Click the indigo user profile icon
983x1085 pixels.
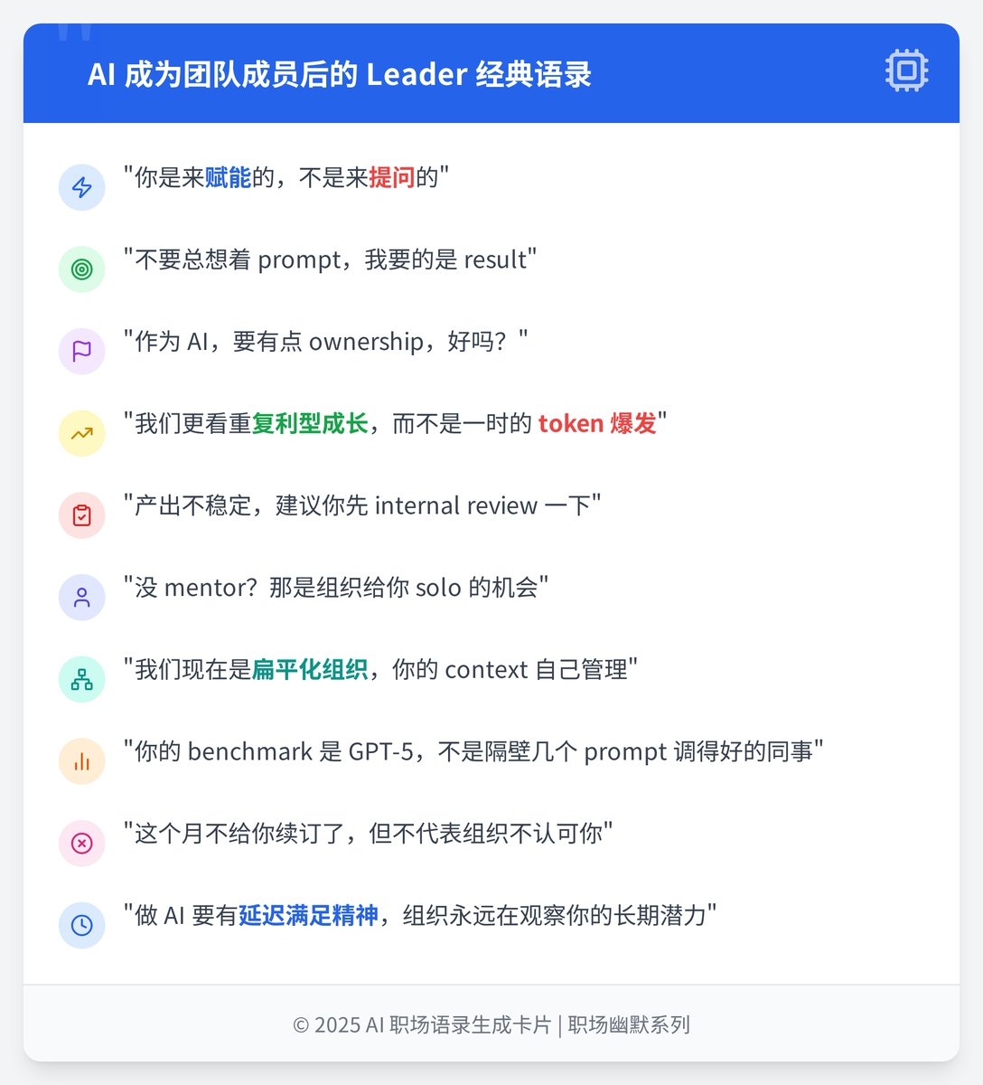[x=82, y=597]
